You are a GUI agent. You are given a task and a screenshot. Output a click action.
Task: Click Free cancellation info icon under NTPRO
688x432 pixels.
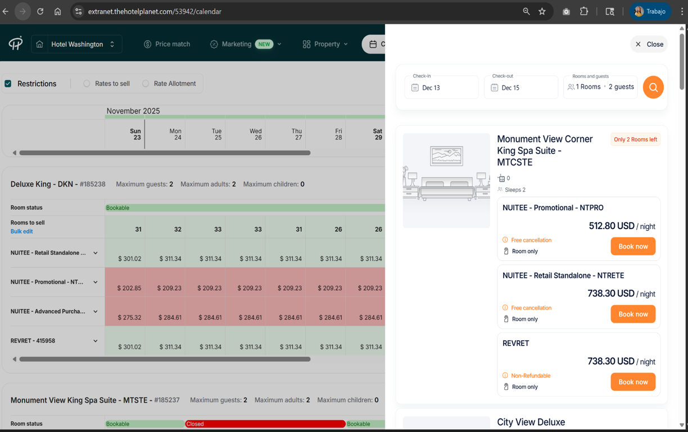click(x=505, y=240)
